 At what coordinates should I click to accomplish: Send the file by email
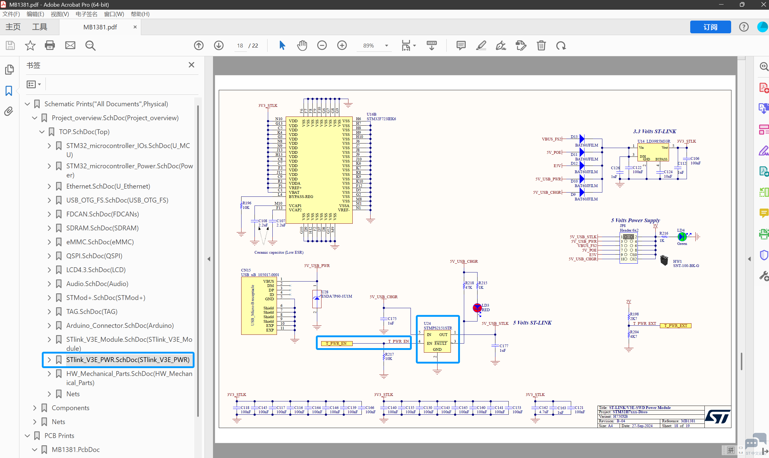tap(70, 46)
